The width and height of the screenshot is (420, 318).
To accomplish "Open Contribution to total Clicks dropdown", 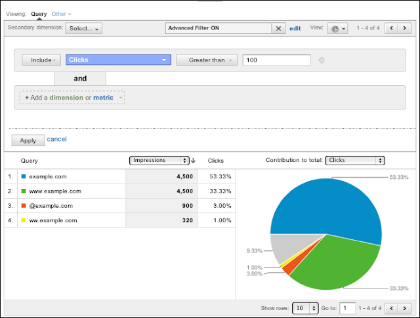I will point(355,160).
